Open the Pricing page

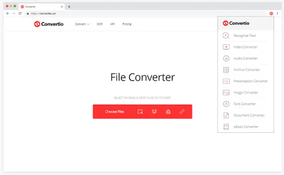[127, 24]
